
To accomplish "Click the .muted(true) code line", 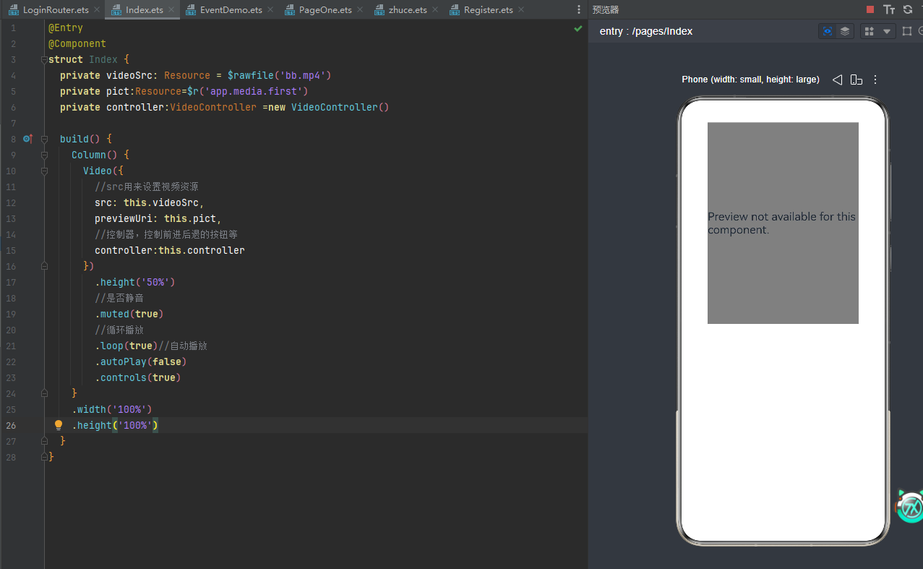I will pyautogui.click(x=129, y=314).
